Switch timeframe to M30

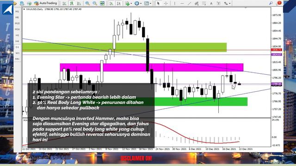tap(17, 30)
